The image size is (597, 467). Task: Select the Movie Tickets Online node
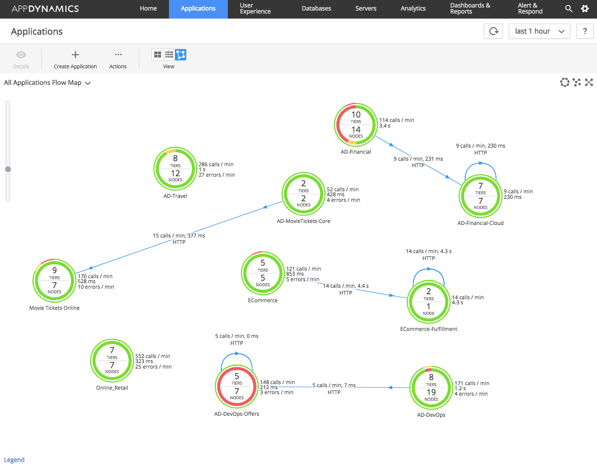[x=54, y=280]
